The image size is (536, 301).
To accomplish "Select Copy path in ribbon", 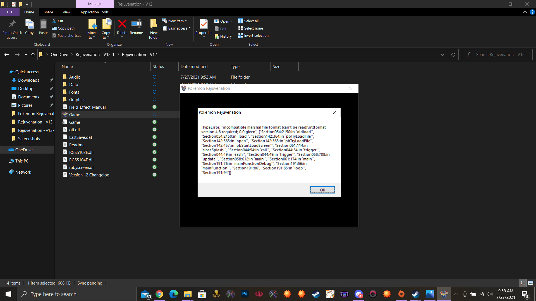I will [63, 28].
